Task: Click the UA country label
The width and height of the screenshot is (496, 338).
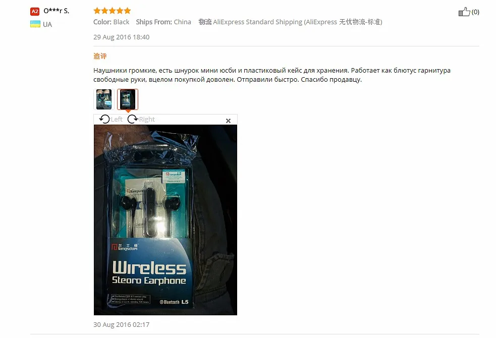Action: [47, 24]
